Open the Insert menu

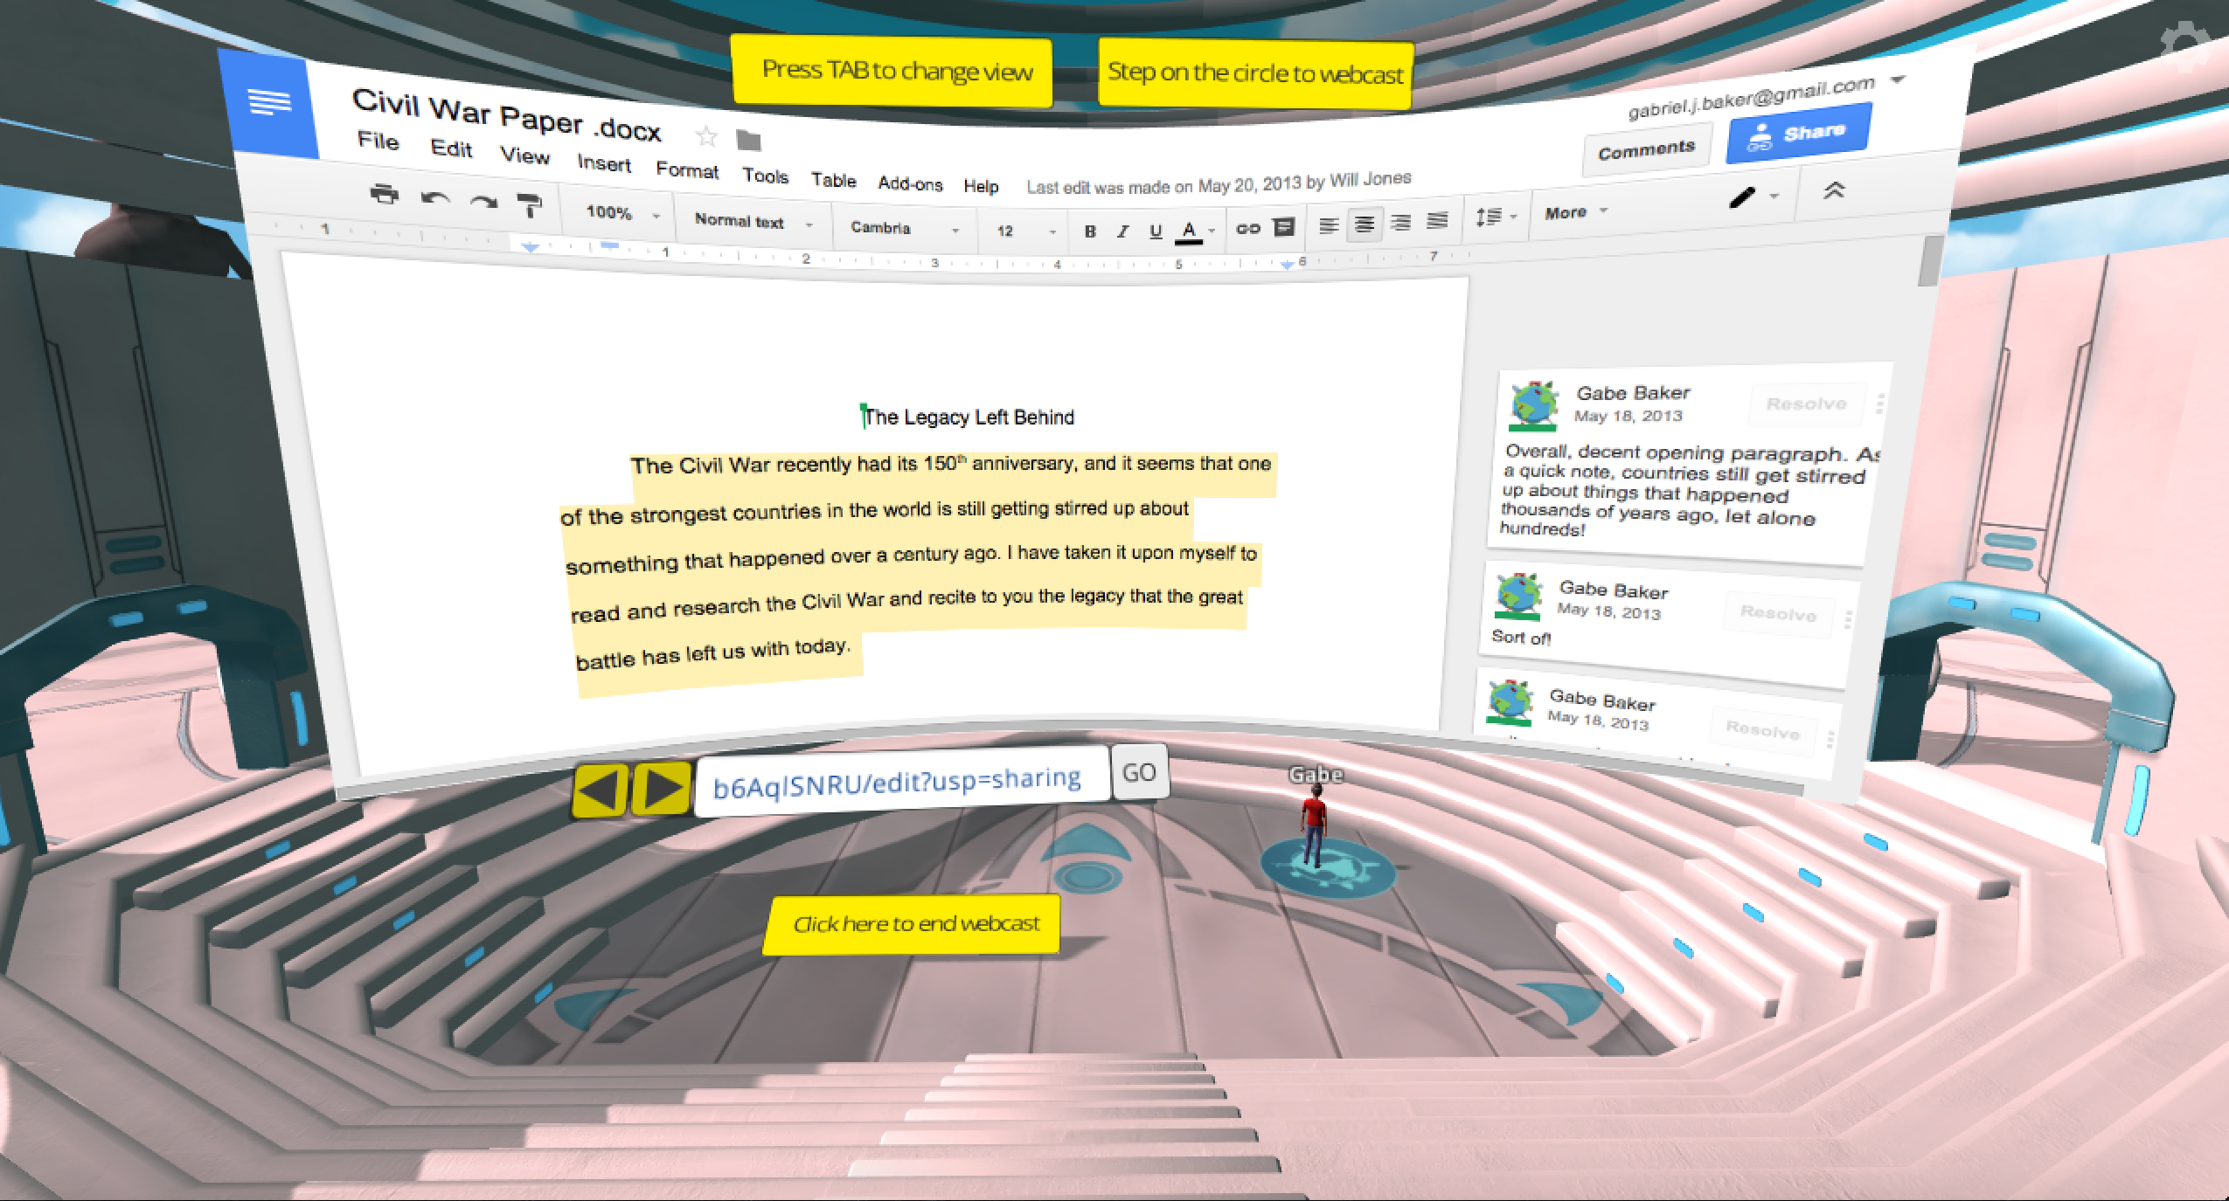(604, 163)
